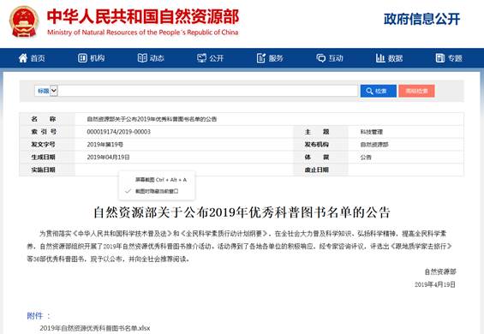The width and height of the screenshot is (484, 334).
Task: Click the 公开 navigation icon
Action: pos(201,57)
